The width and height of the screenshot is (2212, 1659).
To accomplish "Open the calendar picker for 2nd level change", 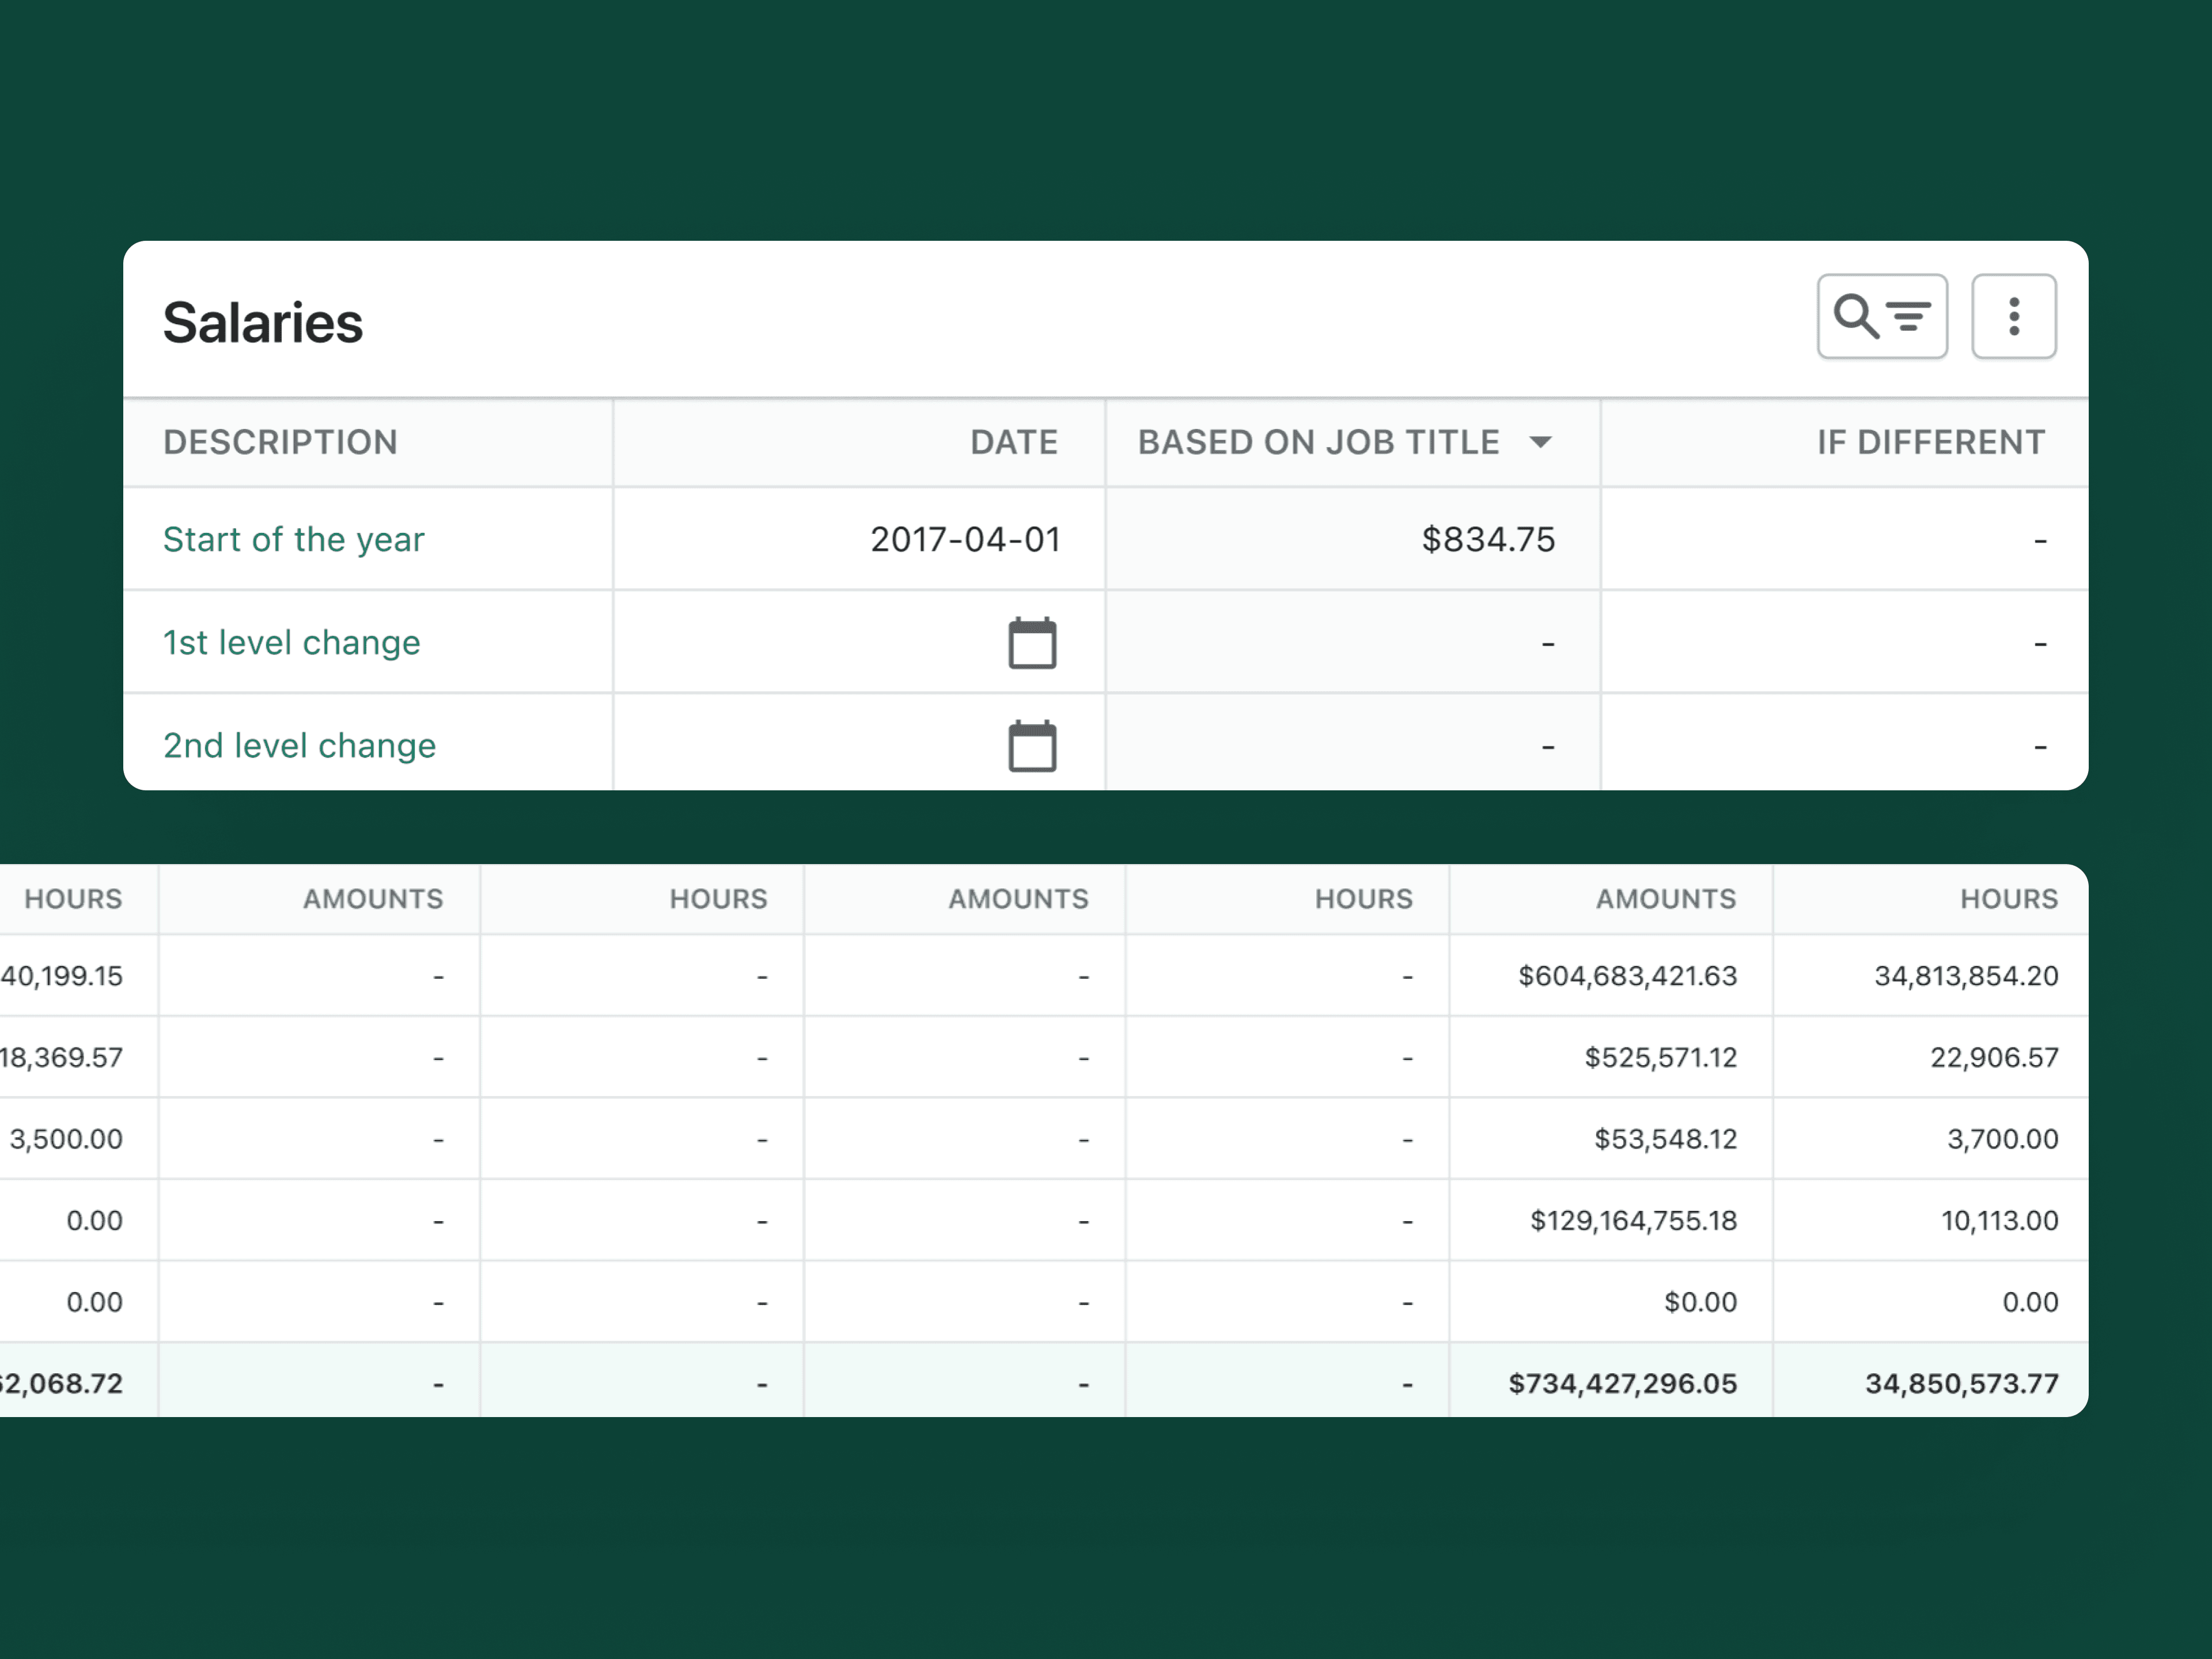I will (x=1032, y=745).
